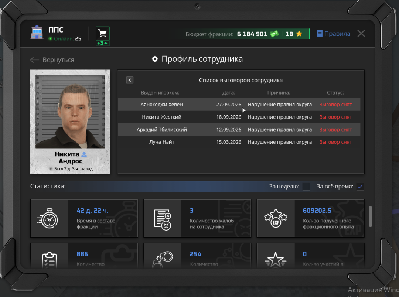Click the handcuffs arrests icon
399x297 pixels.
tap(163, 259)
